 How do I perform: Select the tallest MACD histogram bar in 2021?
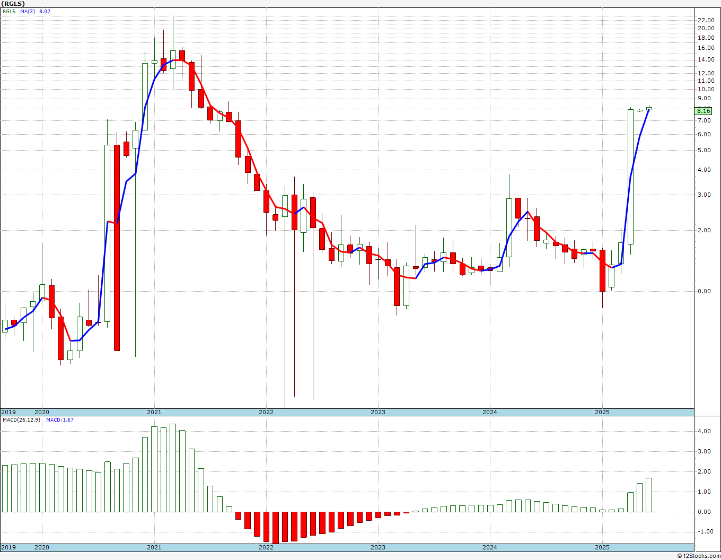click(173, 468)
